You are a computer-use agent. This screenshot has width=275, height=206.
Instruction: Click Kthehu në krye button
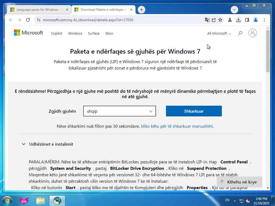[x=240, y=182]
